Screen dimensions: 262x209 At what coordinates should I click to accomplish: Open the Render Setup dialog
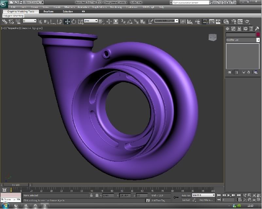(x=234, y=22)
